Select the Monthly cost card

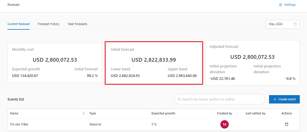(55, 63)
